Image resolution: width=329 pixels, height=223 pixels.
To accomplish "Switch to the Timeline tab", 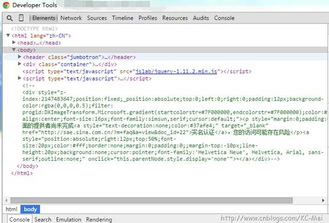I will point(122,18).
